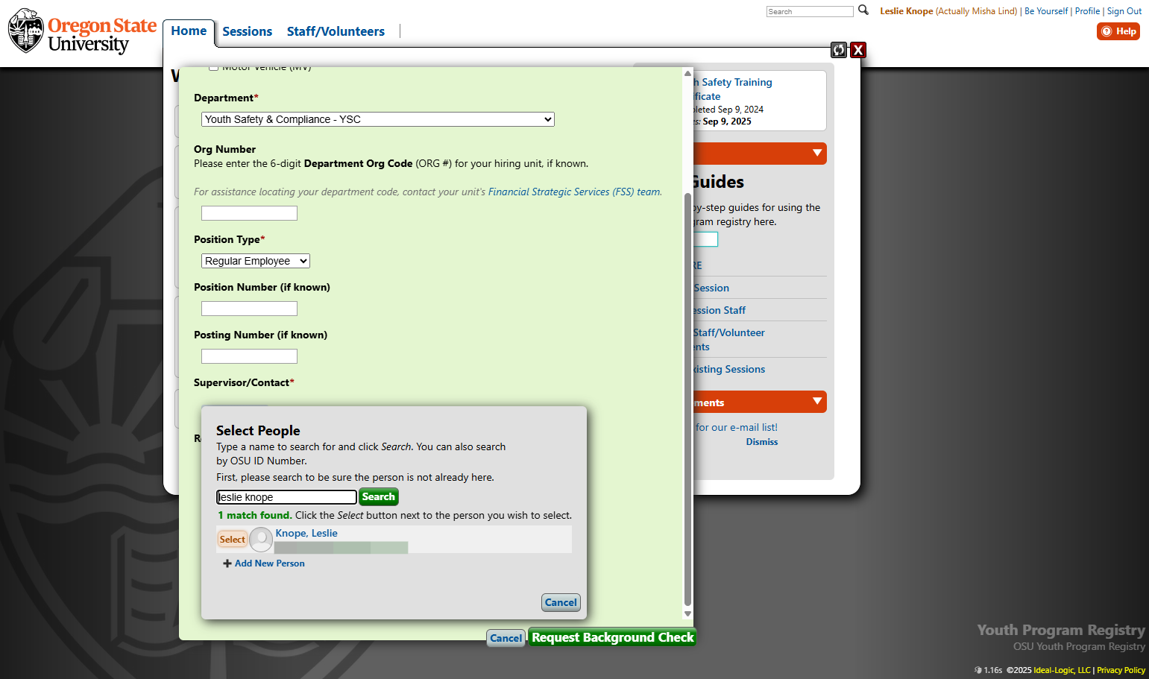Open the Privacy Policy link

coord(1121,670)
